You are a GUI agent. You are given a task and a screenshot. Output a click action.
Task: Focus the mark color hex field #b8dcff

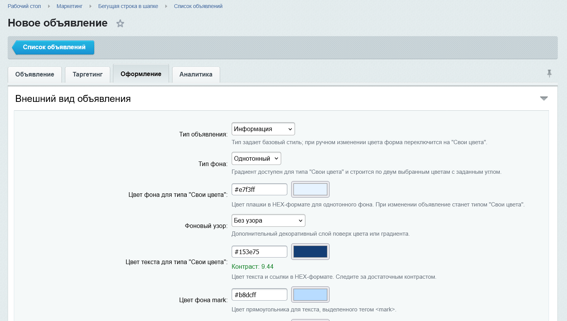pyautogui.click(x=259, y=294)
